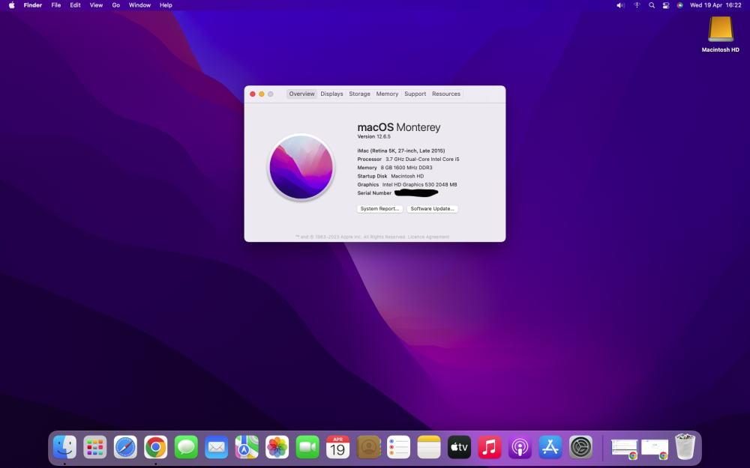
Task: Open Notes app in the Dock
Action: (x=428, y=448)
